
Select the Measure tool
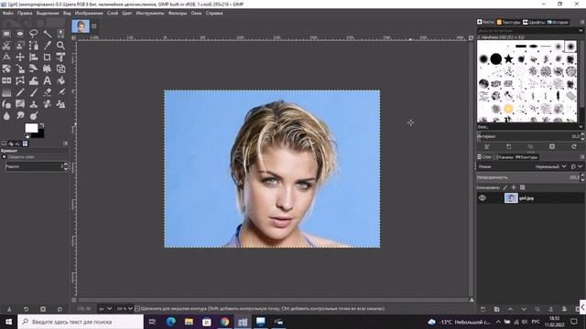pyautogui.click(x=6, y=57)
